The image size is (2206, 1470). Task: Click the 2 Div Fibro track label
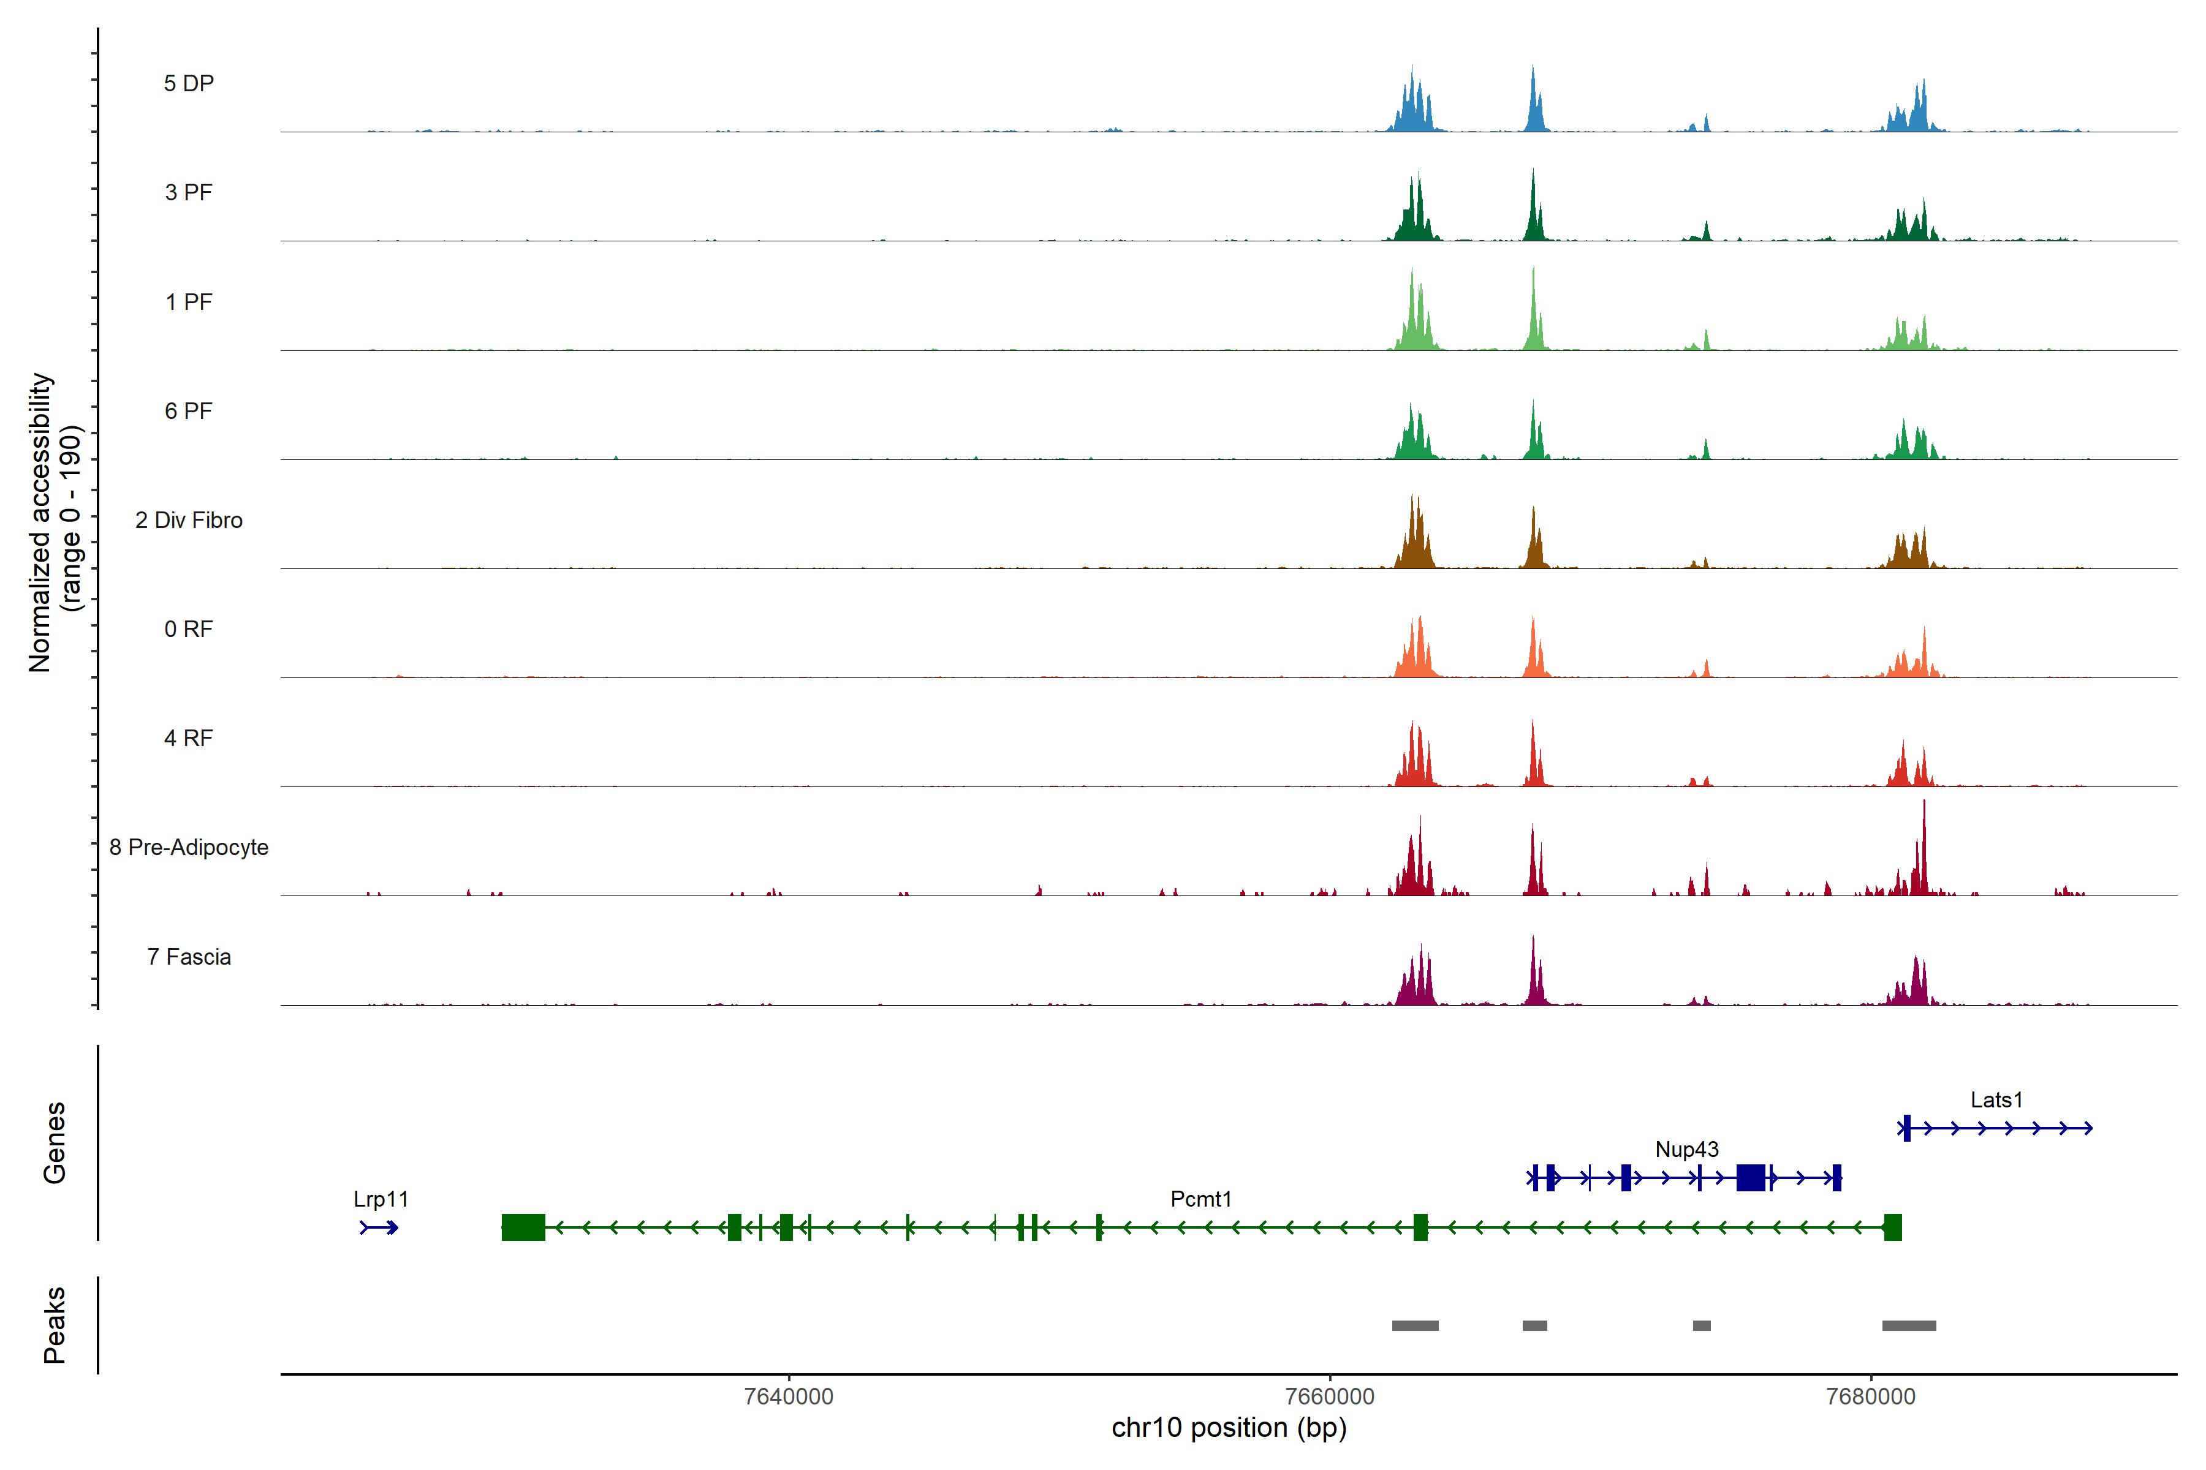[189, 520]
